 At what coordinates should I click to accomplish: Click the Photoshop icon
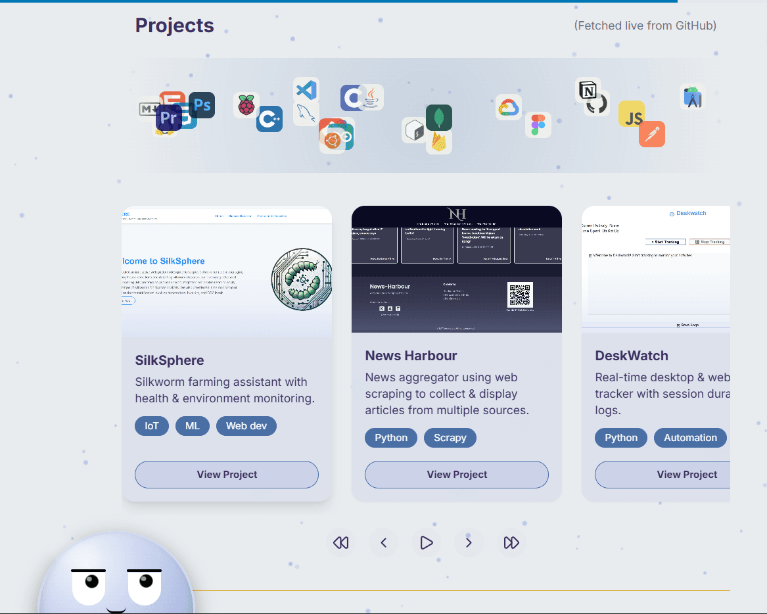coord(202,105)
